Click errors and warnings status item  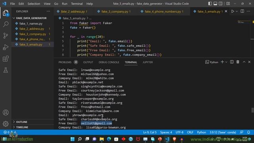[10, 132]
